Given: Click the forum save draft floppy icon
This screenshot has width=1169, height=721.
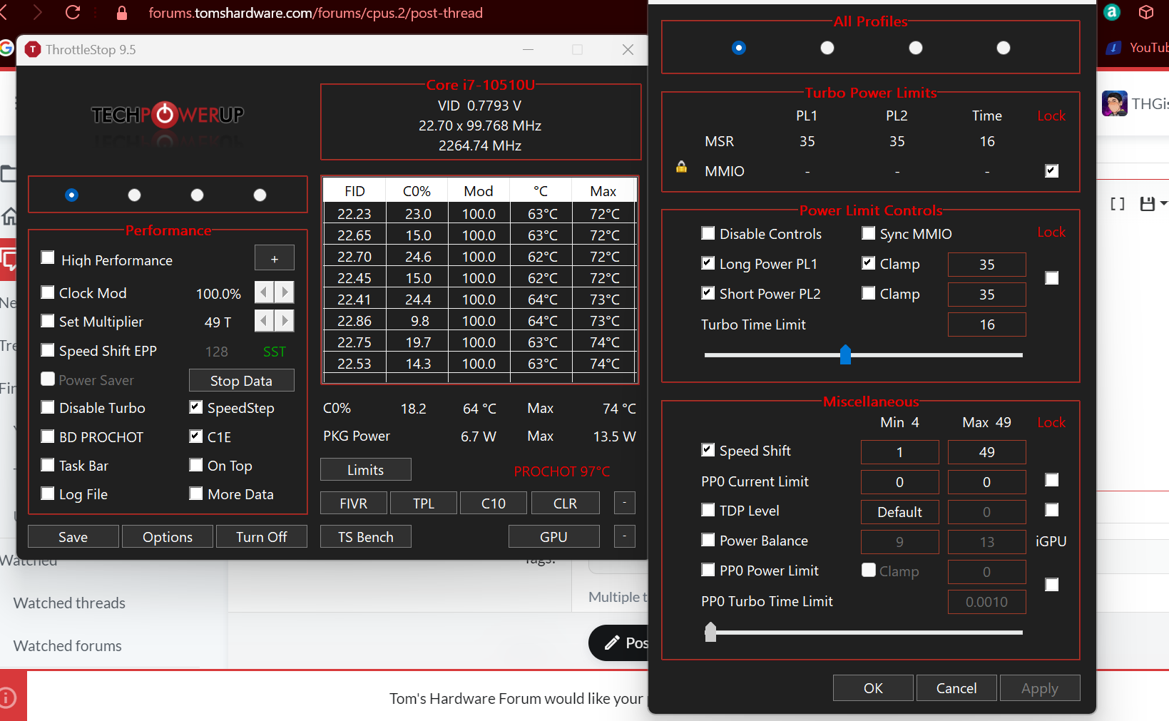Looking at the screenshot, I should point(1148,204).
